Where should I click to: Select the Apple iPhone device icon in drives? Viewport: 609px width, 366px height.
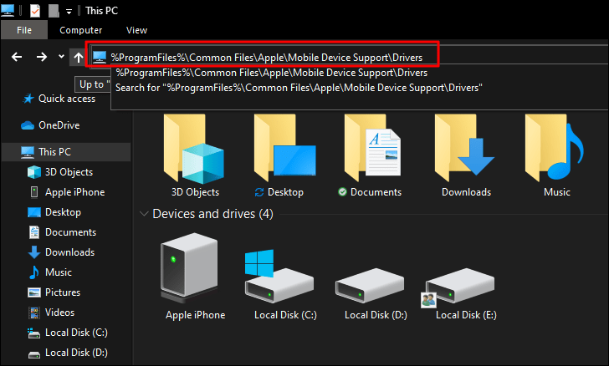click(189, 268)
